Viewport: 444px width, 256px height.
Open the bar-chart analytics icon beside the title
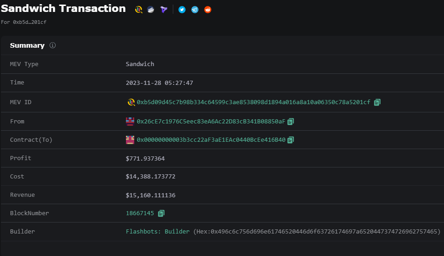pyautogui.click(x=151, y=10)
